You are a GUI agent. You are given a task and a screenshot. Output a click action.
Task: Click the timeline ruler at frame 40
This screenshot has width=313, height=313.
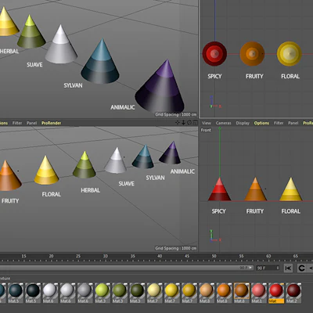pyautogui.click(x=160, y=257)
